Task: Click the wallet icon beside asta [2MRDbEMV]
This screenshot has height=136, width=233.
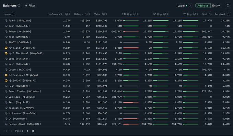Action: click(6, 37)
